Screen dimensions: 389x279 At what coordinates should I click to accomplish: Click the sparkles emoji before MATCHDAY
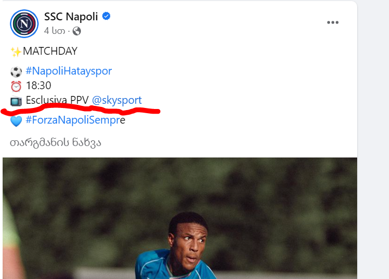pyautogui.click(x=16, y=51)
